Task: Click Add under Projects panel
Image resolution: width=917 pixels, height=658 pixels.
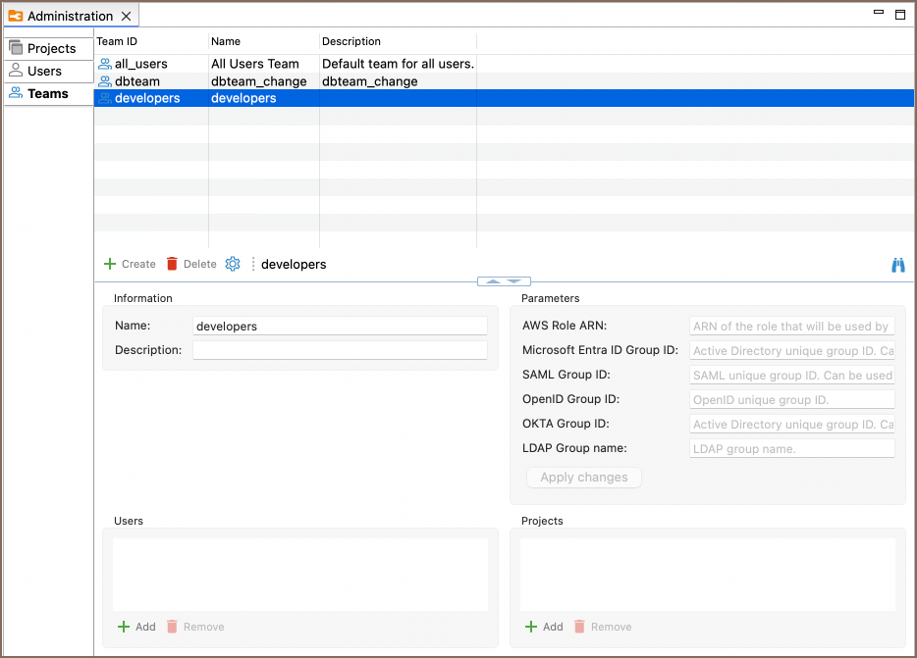Action: tap(544, 627)
